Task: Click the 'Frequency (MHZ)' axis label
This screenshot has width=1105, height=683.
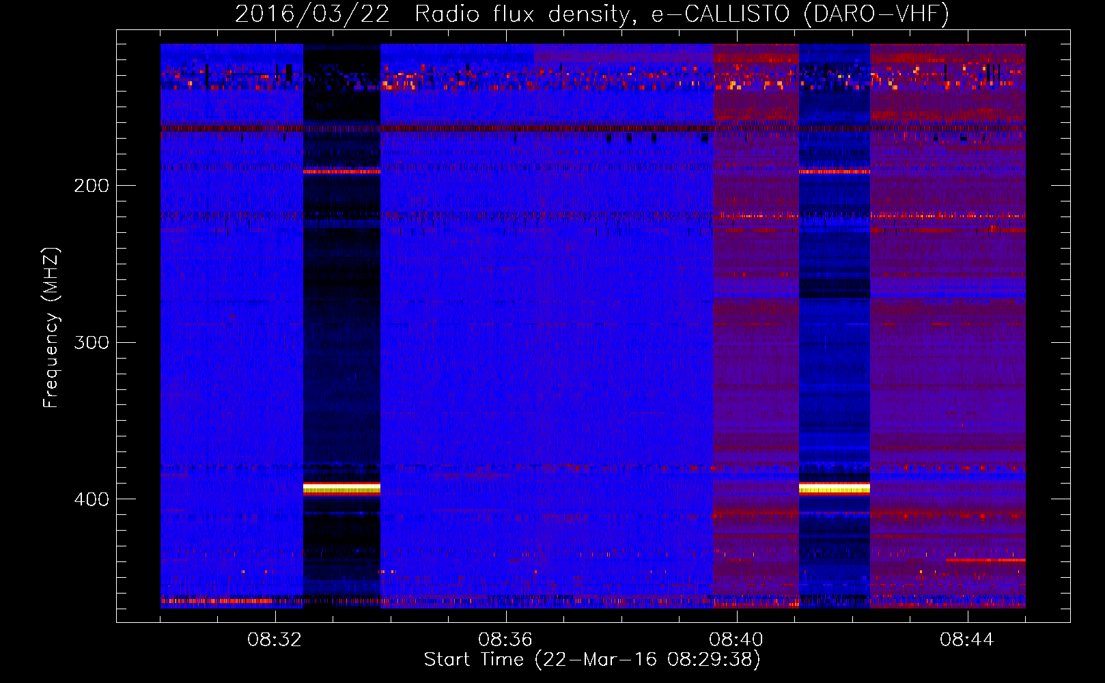Action: tap(51, 327)
